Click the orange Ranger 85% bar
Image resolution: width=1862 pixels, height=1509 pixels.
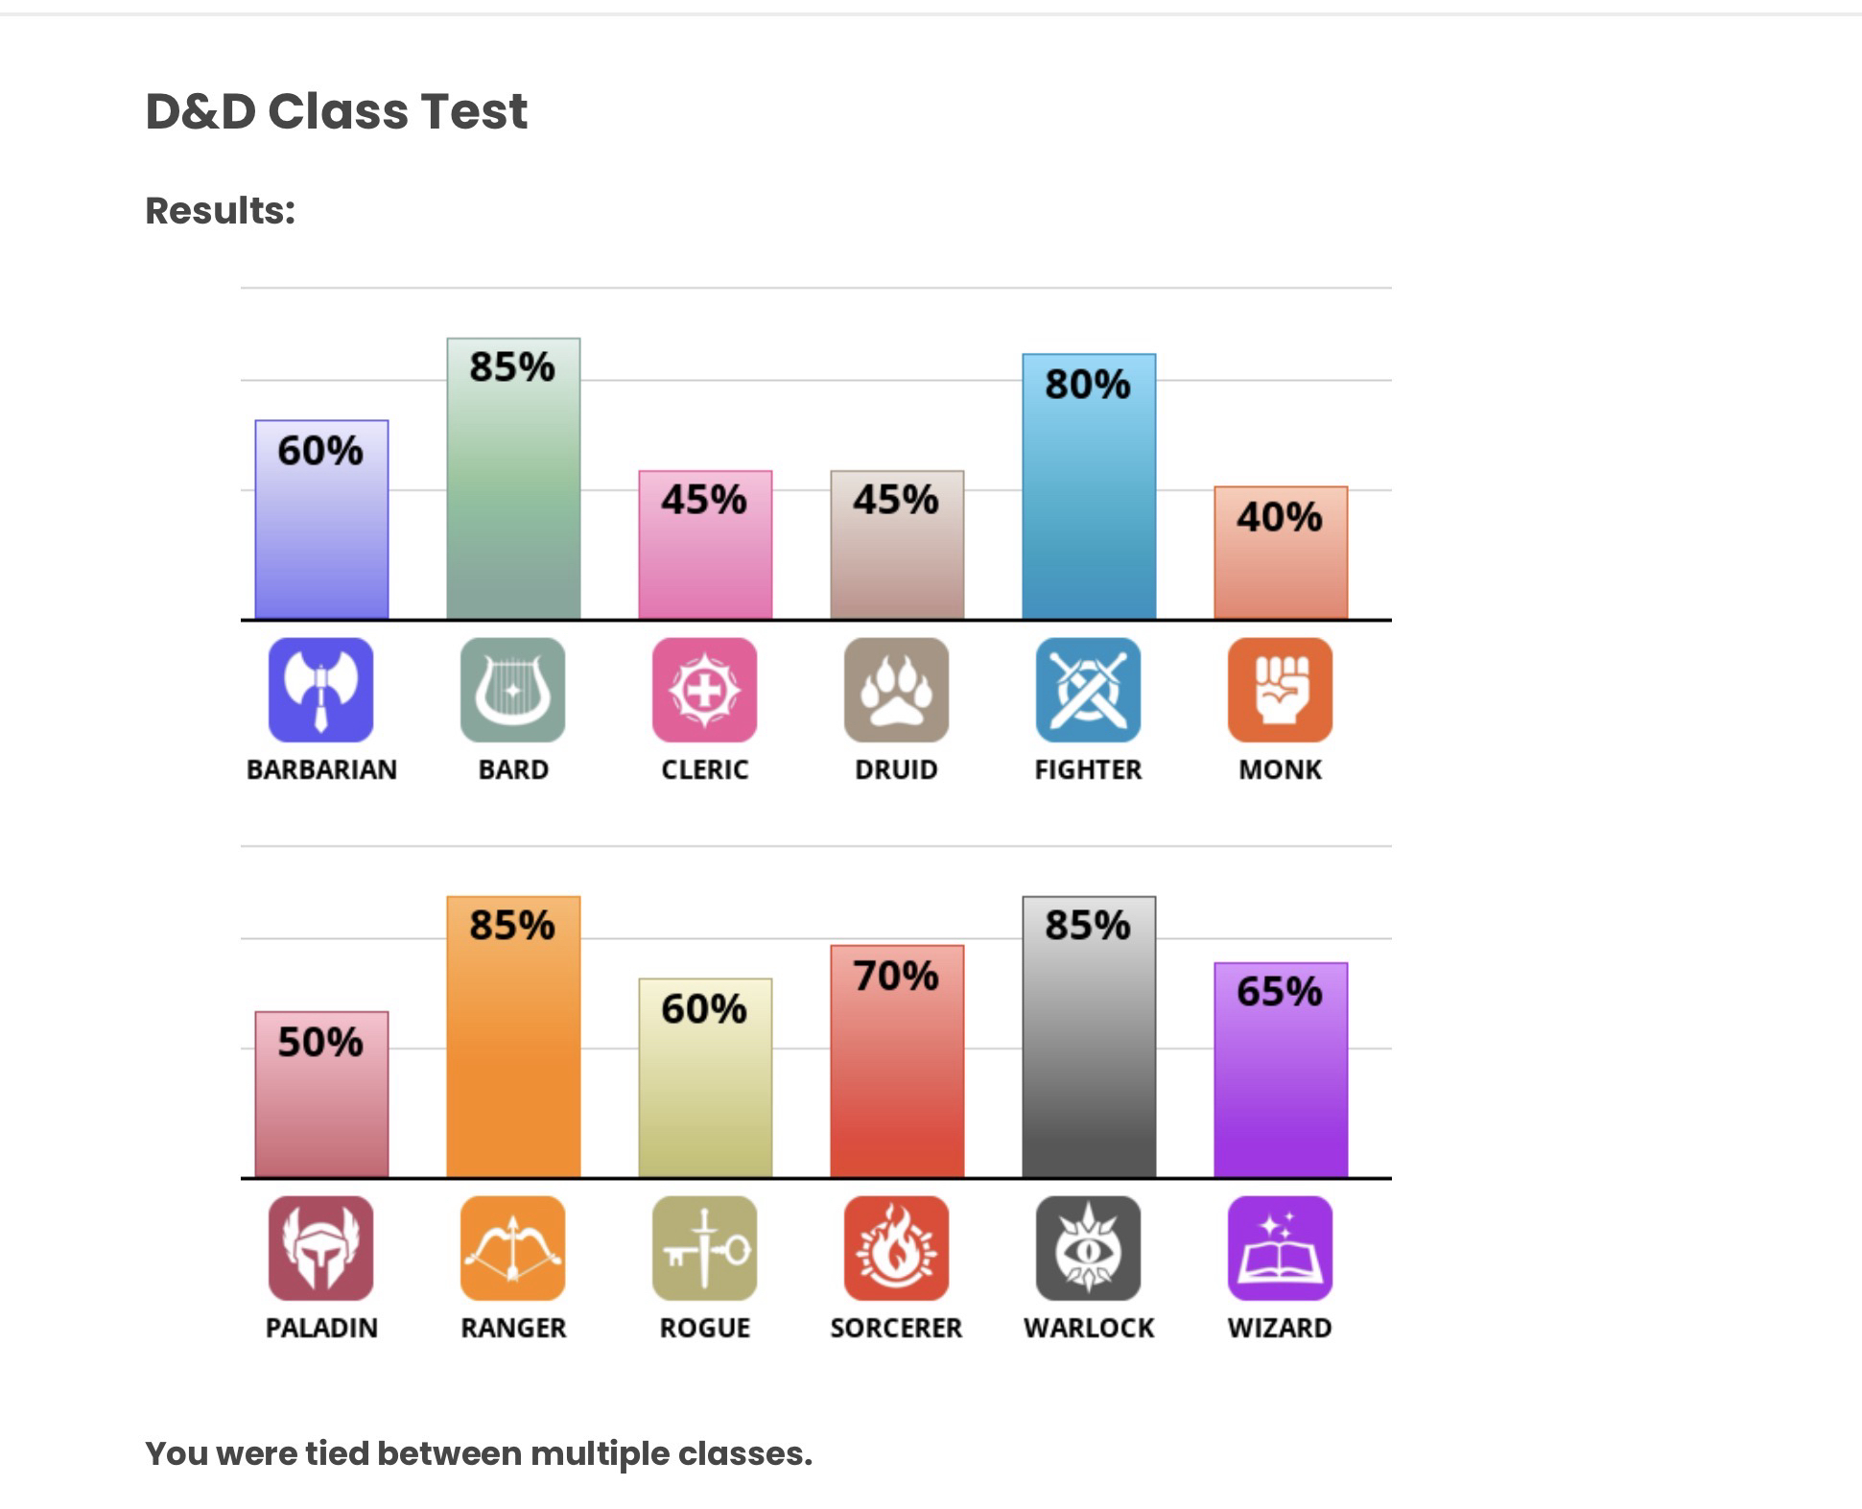pyautogui.click(x=513, y=1055)
